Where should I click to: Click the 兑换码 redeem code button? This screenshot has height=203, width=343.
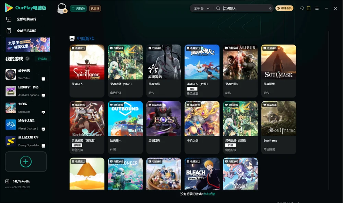(78, 8)
